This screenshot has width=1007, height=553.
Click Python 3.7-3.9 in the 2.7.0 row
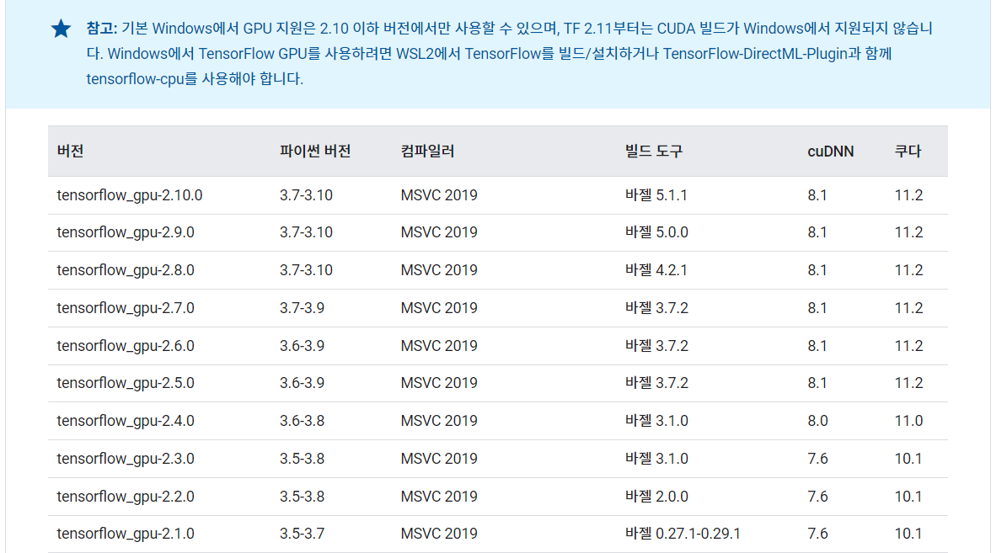[x=302, y=308]
